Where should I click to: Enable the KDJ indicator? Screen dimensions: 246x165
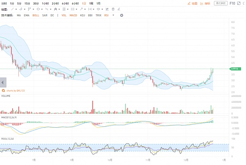click(82, 15)
